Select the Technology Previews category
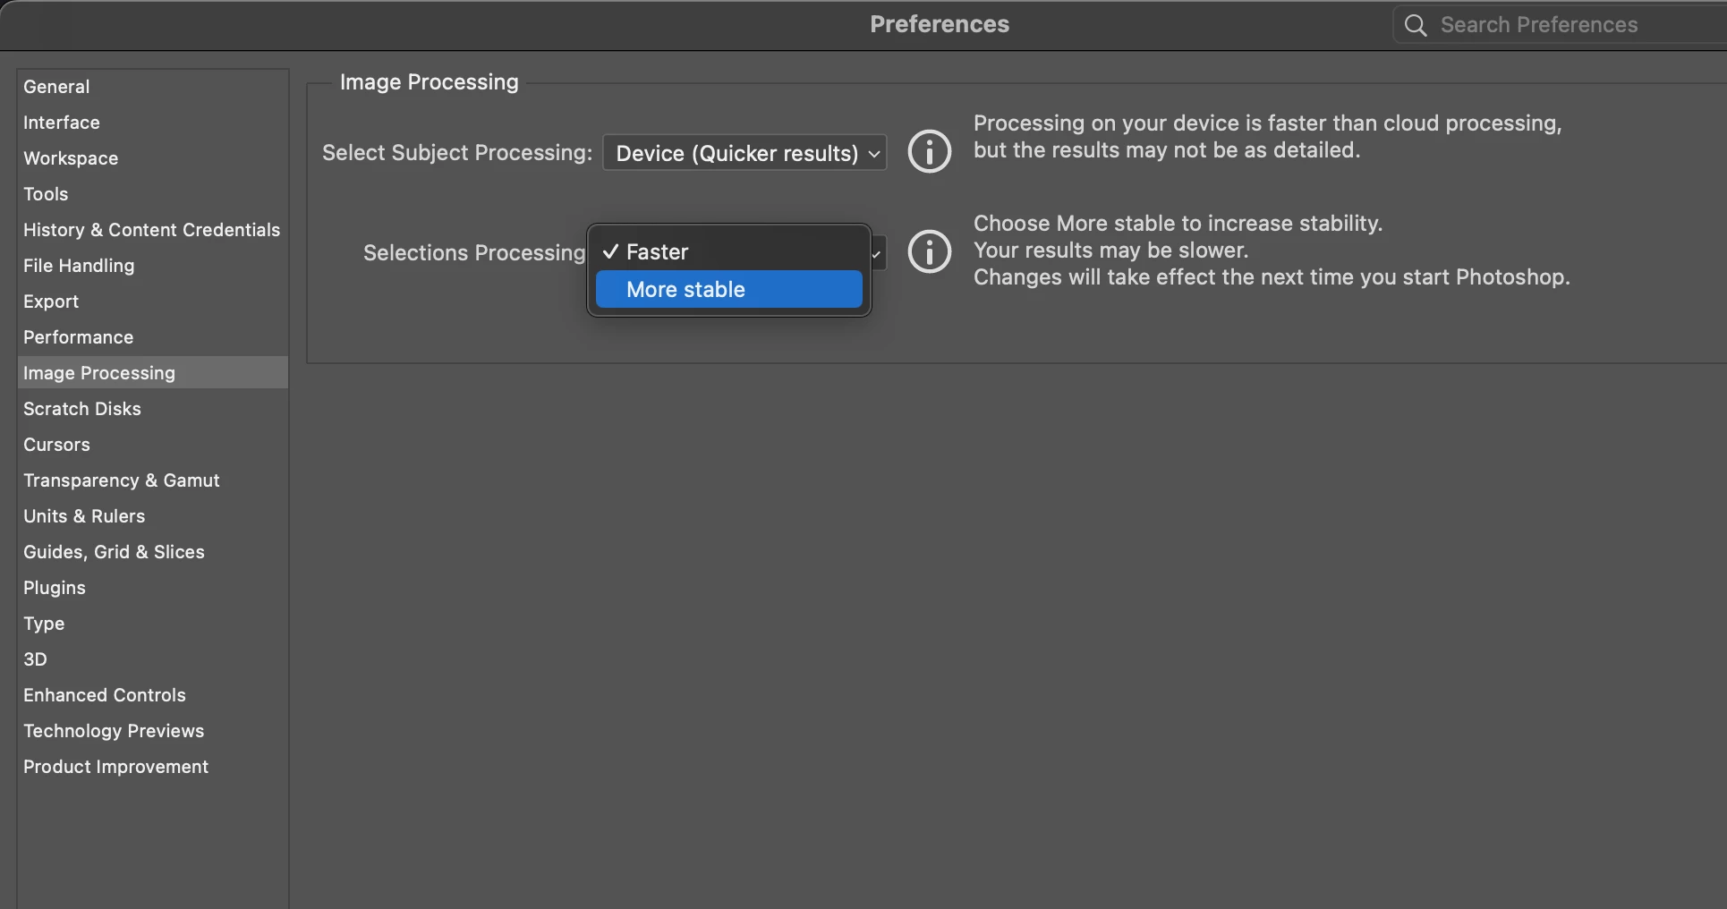1727x909 pixels. [x=114, y=731]
